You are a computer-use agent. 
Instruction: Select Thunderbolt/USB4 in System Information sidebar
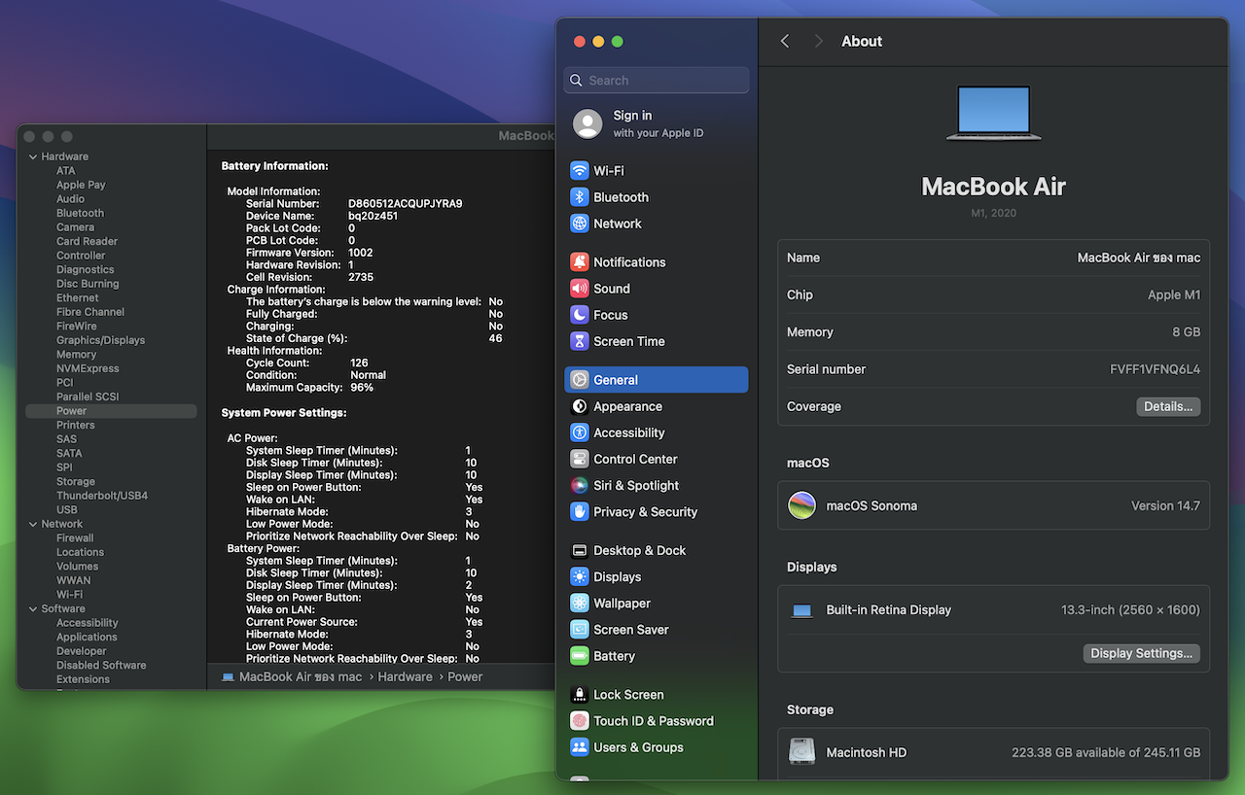coord(102,496)
